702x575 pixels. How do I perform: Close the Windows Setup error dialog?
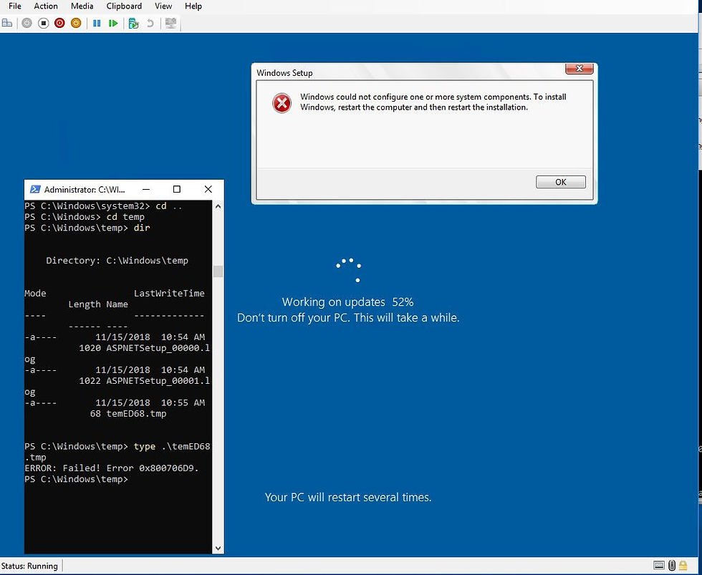click(x=579, y=69)
